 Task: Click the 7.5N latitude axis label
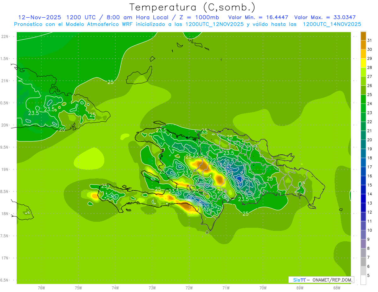4,236
